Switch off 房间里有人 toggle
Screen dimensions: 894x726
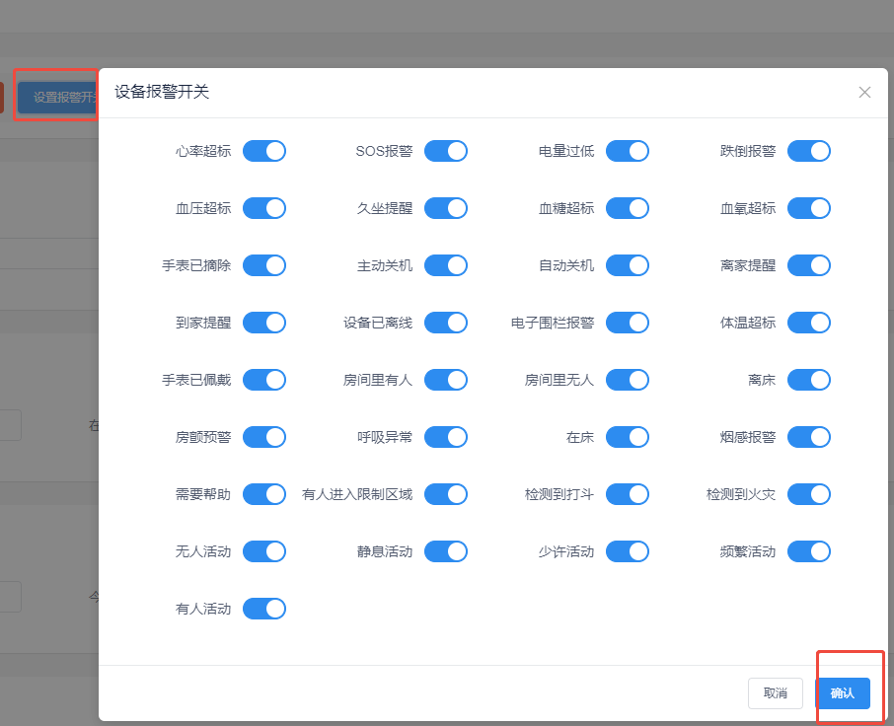[x=446, y=380]
